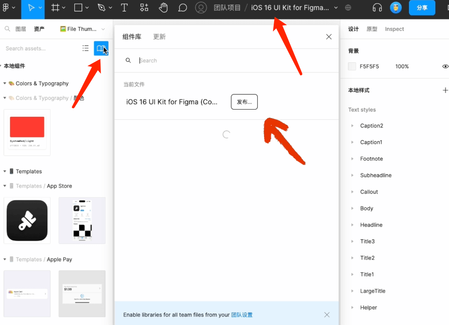Viewport: 449px width, 325px height.
Task: Switch assets to list view
Action: tap(86, 49)
